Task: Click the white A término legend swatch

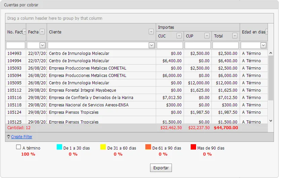Action: coord(18,147)
